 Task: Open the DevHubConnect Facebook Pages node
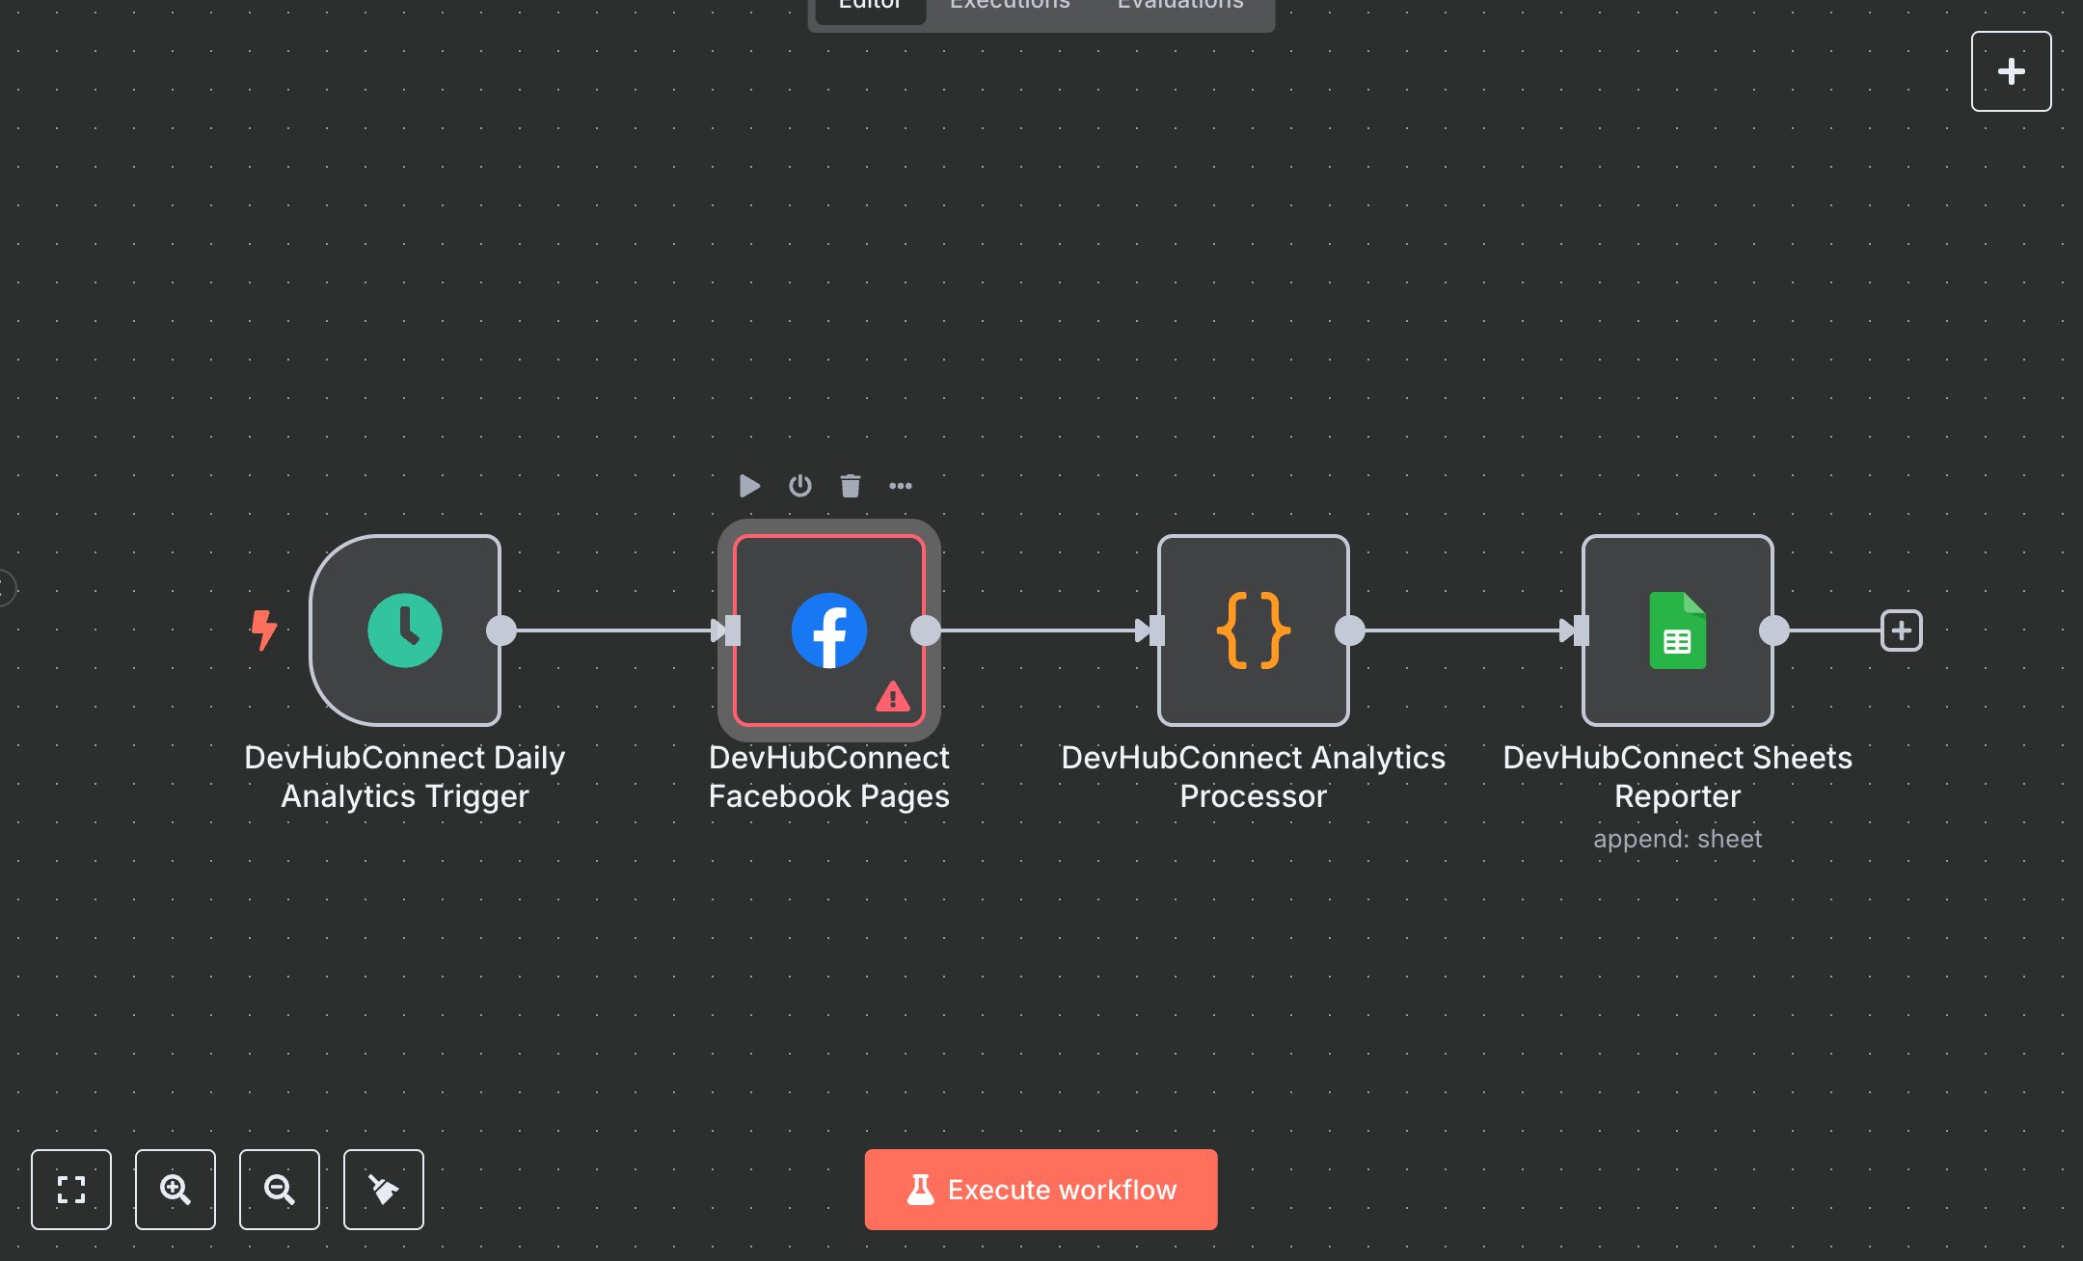pos(827,631)
